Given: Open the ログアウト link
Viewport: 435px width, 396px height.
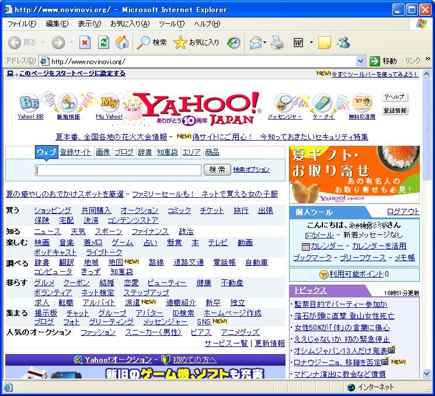Looking at the screenshot, I should click(403, 212).
